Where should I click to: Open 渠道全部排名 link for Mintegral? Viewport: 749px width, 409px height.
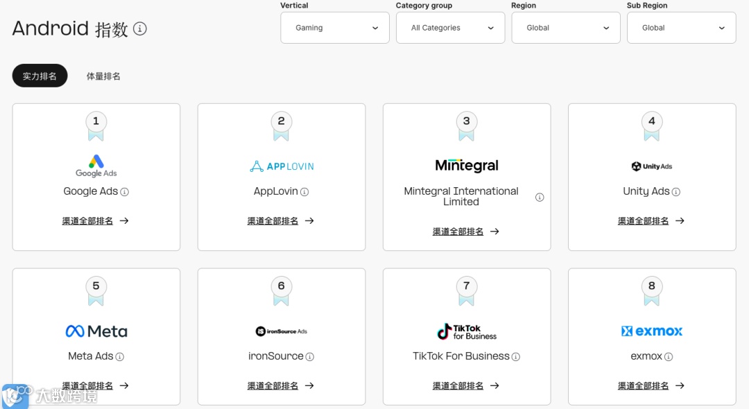click(x=466, y=232)
